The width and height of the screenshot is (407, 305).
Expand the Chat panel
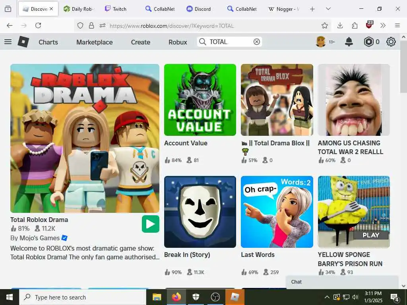(342, 282)
